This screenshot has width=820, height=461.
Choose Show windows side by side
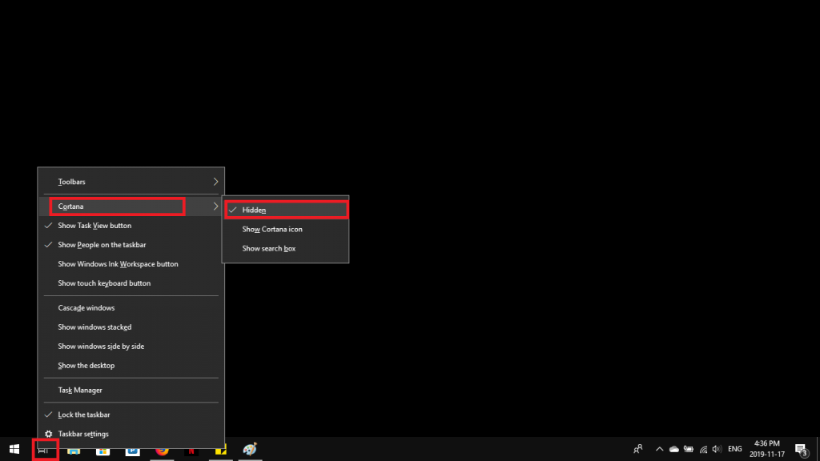point(131,346)
